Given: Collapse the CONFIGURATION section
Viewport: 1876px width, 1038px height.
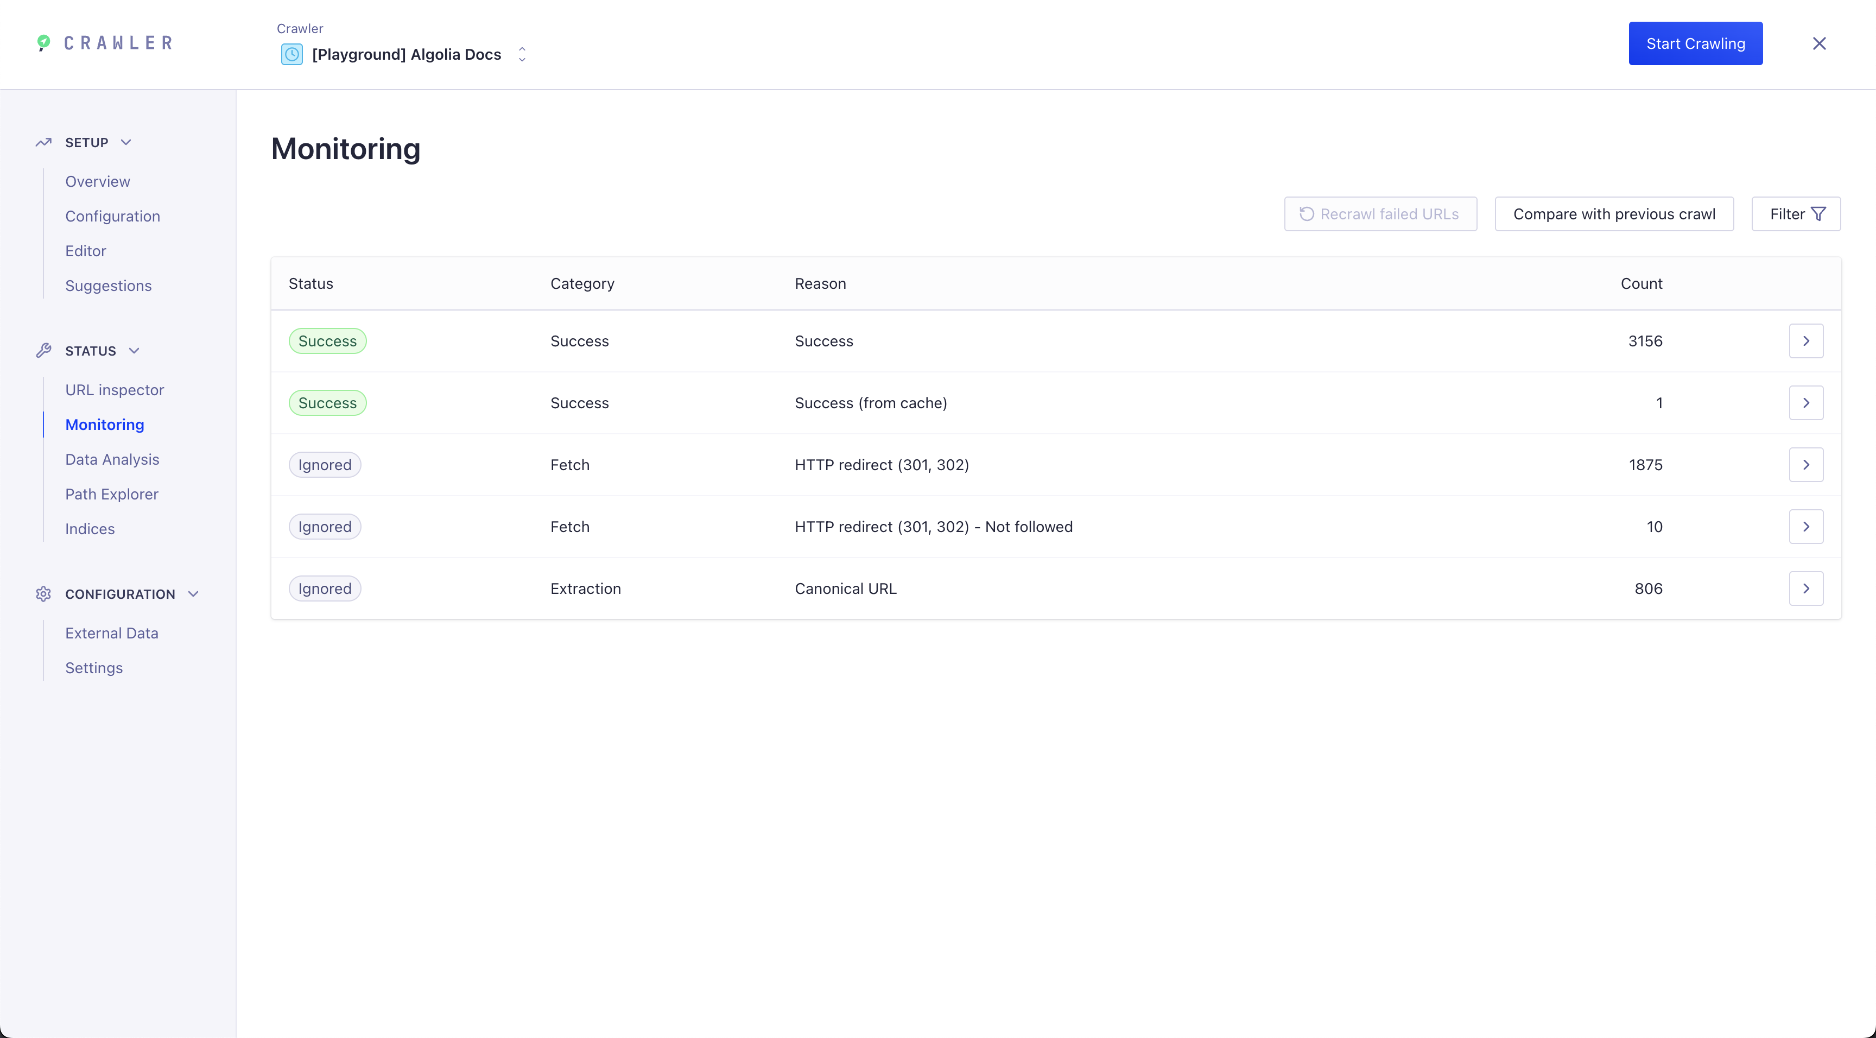Looking at the screenshot, I should tap(193, 594).
